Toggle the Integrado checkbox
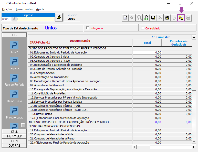Screen dimensions: 198x152 coord(88,28)
